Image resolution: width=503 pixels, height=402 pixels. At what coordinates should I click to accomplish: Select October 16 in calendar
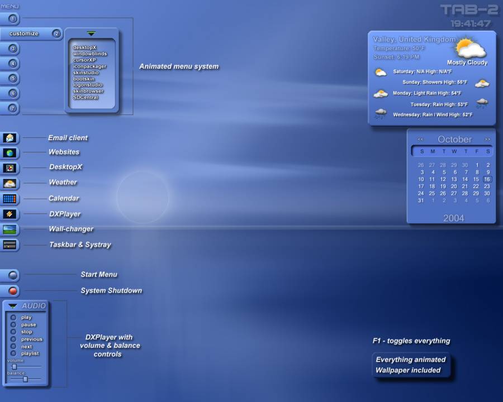pyautogui.click(x=487, y=179)
